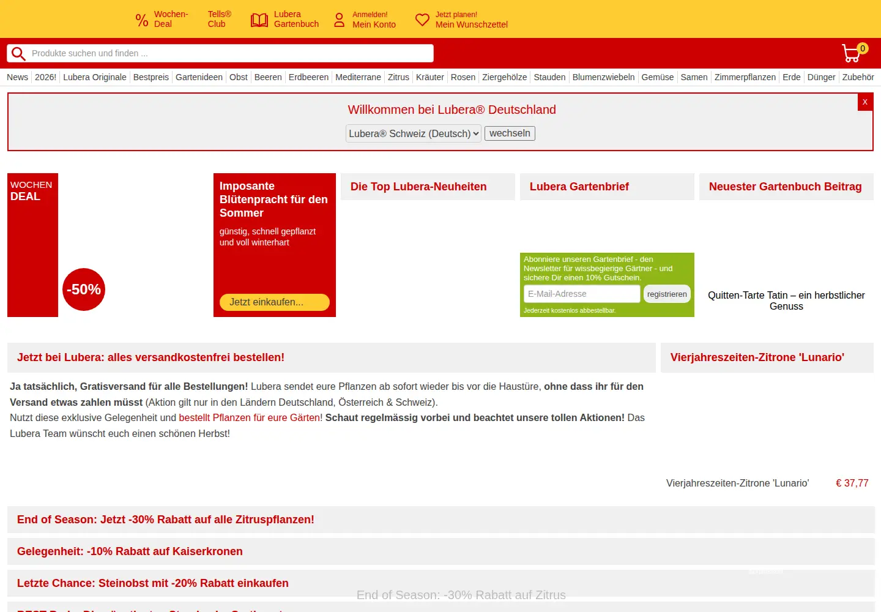The width and height of the screenshot is (881, 612).
Task: Open the Kräuter category
Action: click(430, 77)
